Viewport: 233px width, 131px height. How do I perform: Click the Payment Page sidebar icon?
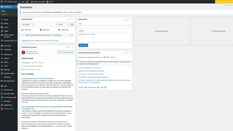pos(2,94)
